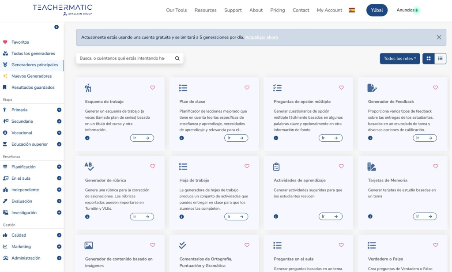Viewport: 452px width, 272px height.
Task: Favorite the Plan de clase card
Action: pyautogui.click(x=247, y=87)
